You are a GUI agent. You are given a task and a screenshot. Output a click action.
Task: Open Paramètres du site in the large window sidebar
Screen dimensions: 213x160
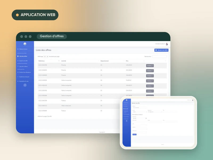[x=23, y=81]
